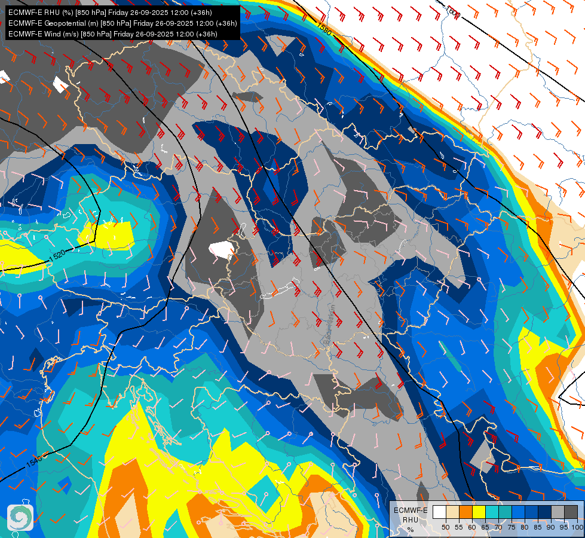
Task: Click the legend value 85
Action: (538, 527)
